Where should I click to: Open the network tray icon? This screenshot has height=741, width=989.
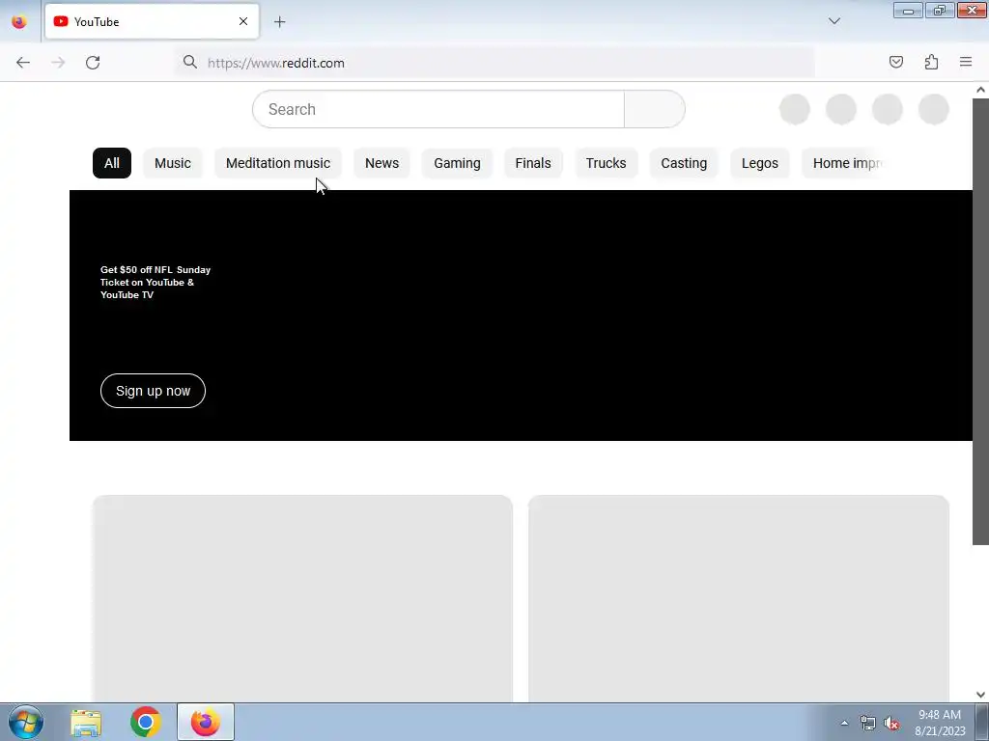[x=868, y=724]
